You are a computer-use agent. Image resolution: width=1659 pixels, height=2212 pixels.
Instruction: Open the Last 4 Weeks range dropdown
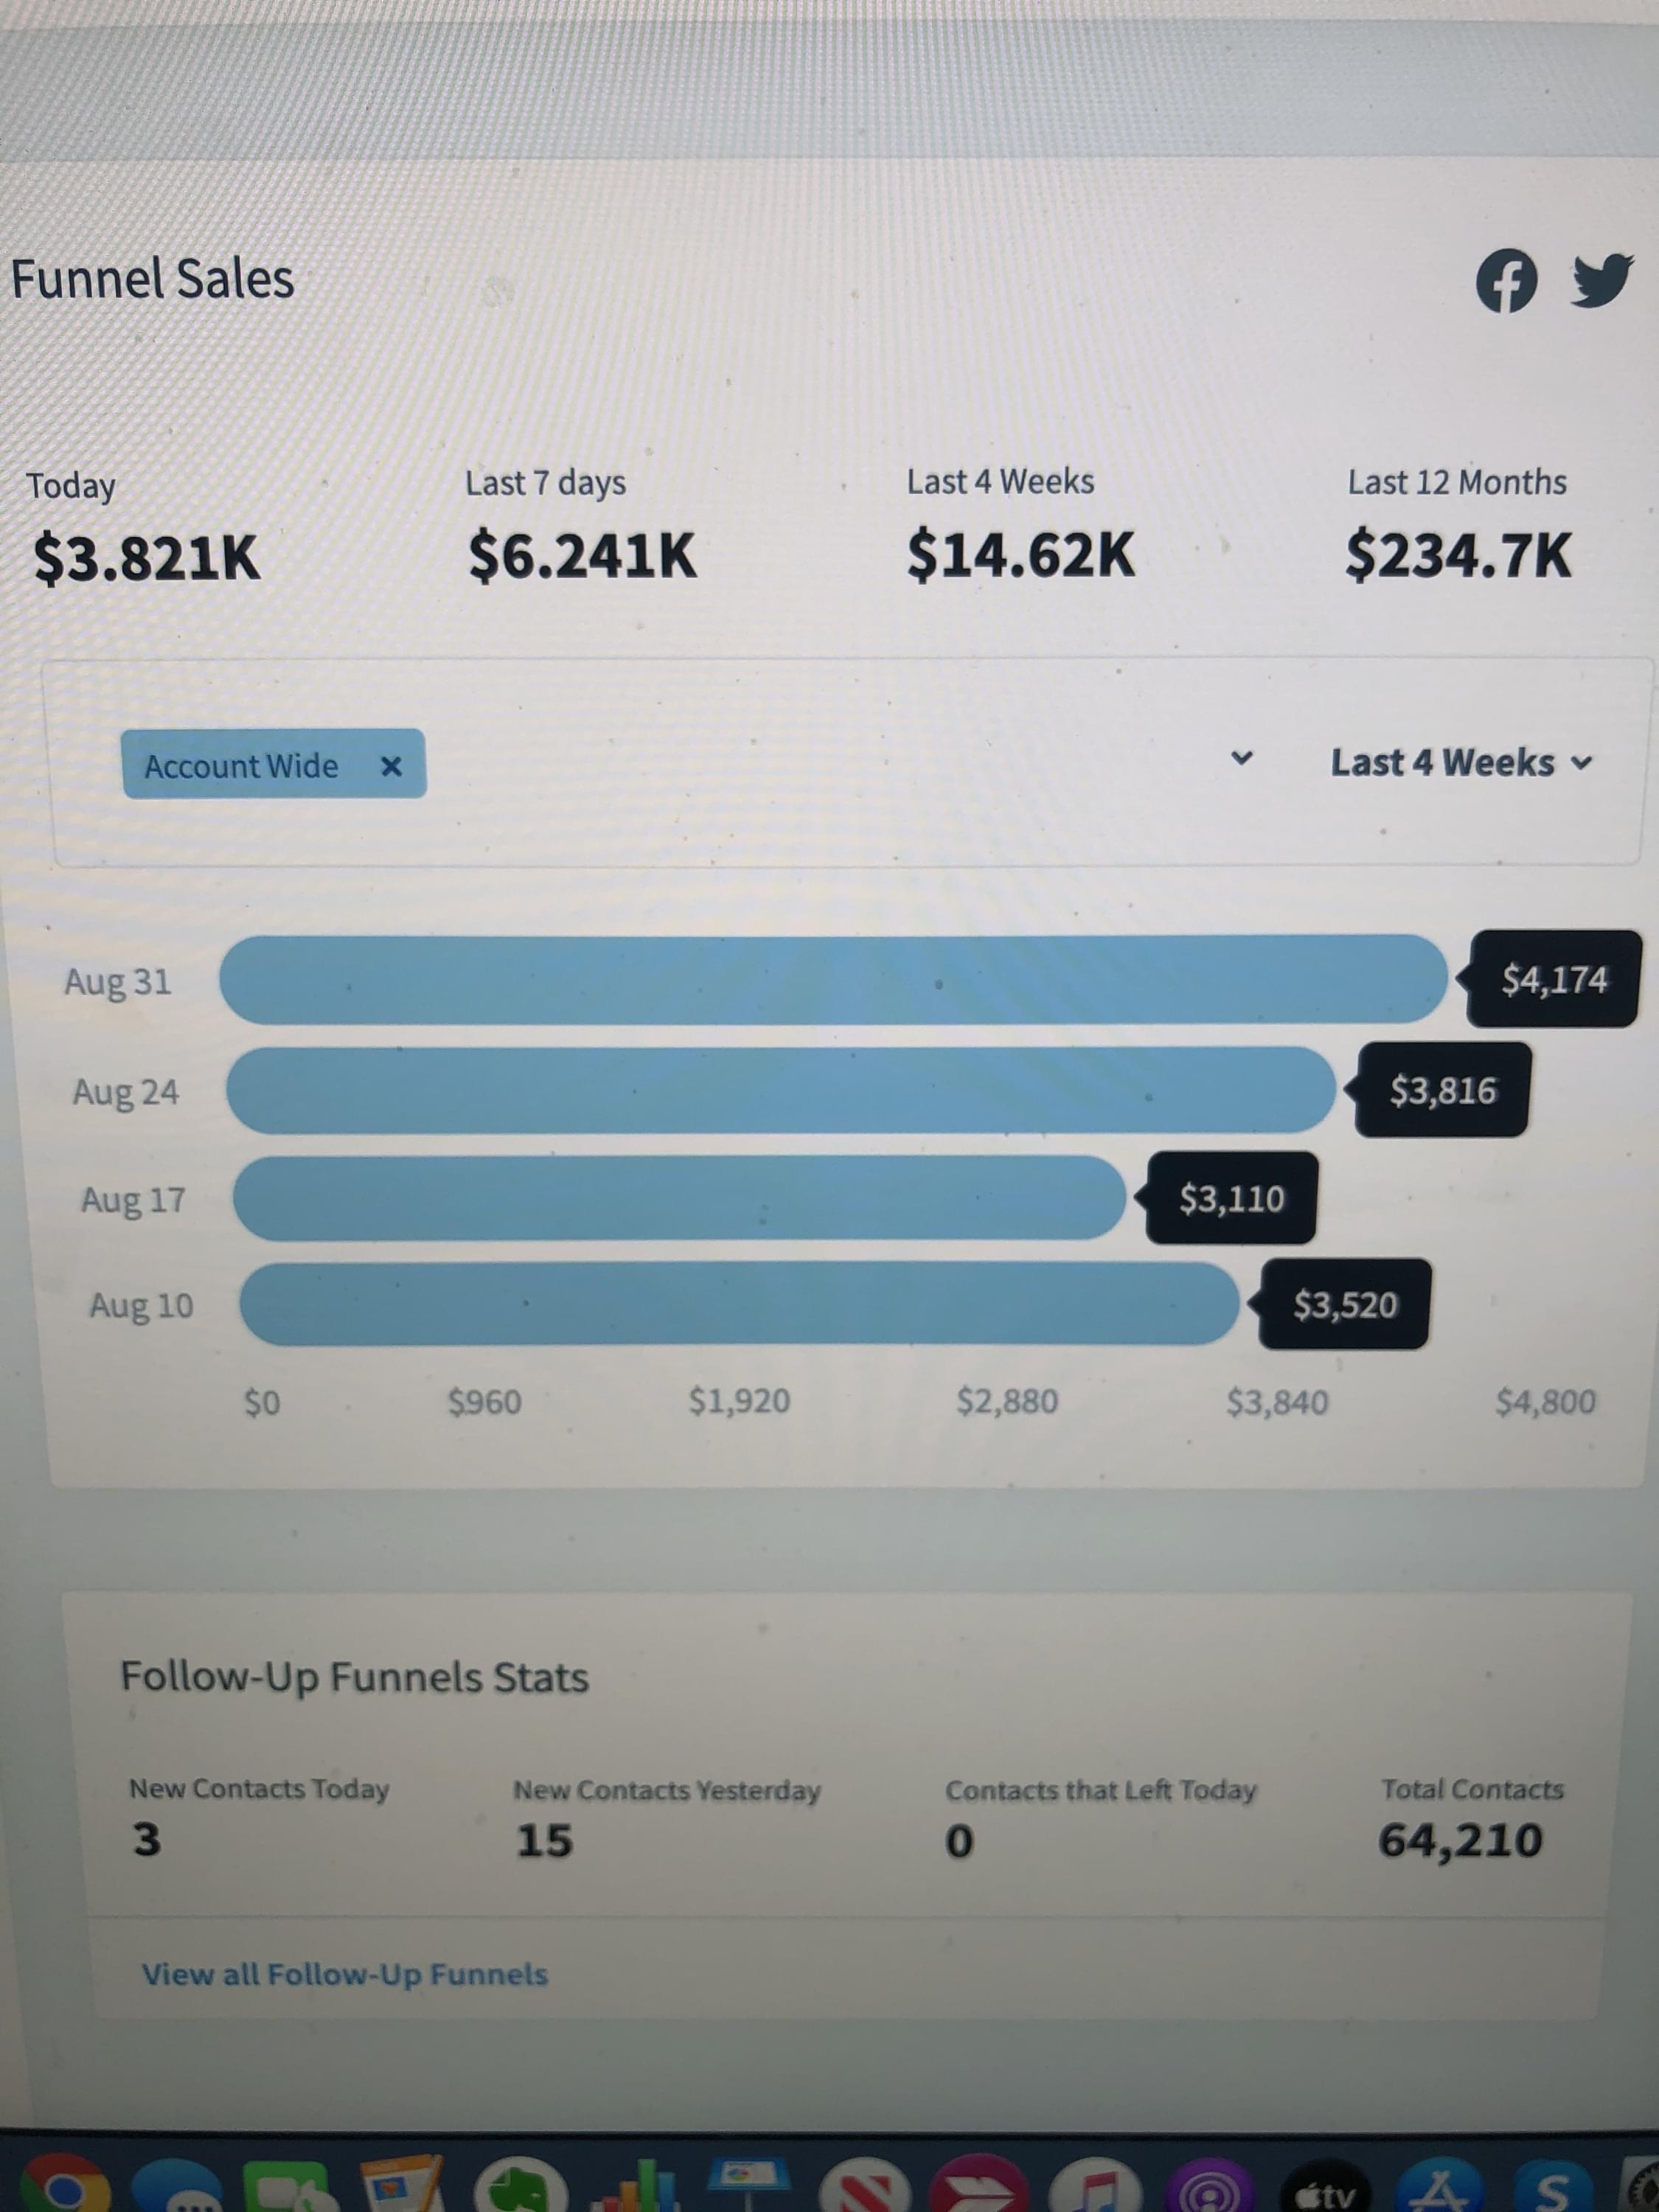tap(1460, 763)
